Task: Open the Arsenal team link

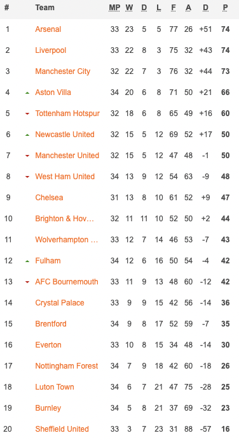Action: pos(48,29)
